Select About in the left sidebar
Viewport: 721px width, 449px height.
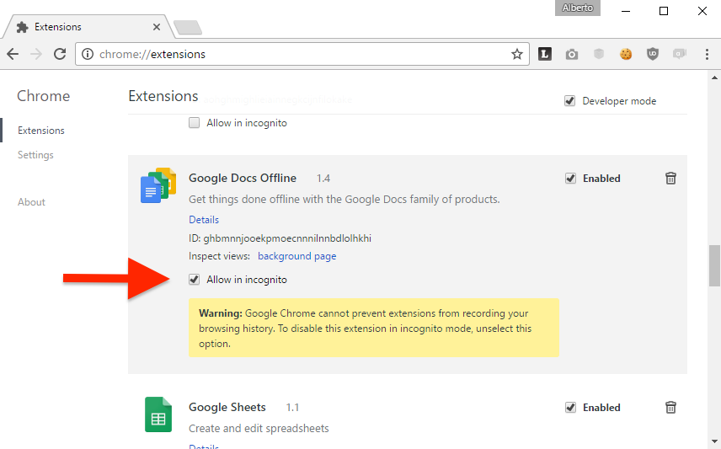[x=32, y=202]
